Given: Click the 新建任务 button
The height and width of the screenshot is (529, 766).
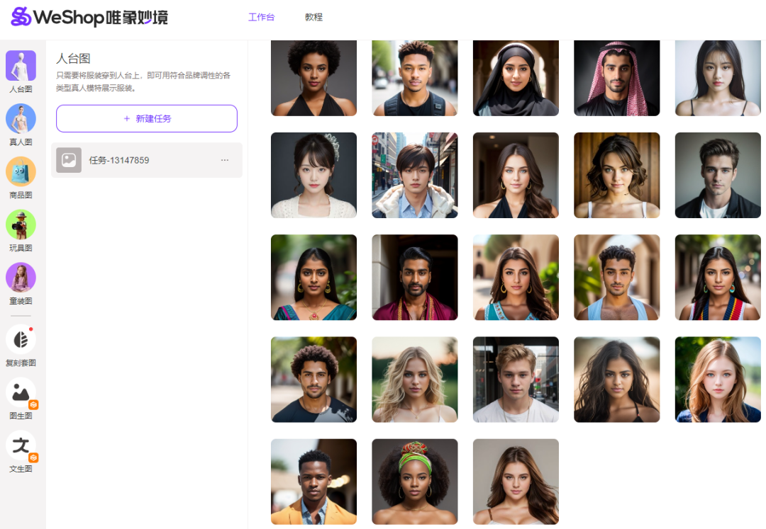Looking at the screenshot, I should click(x=147, y=118).
